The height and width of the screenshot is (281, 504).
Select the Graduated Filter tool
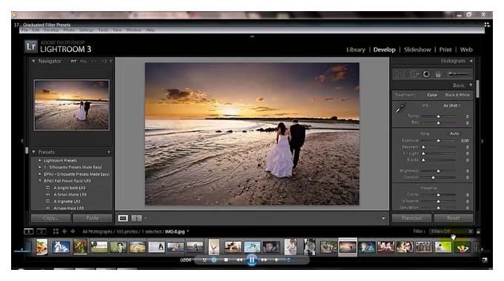click(438, 74)
